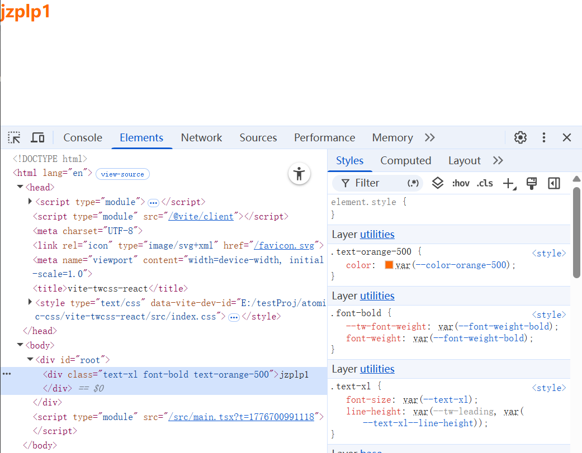This screenshot has height=453, width=582.
Task: Open utilities layer link above .font-bold
Action: coord(377,296)
